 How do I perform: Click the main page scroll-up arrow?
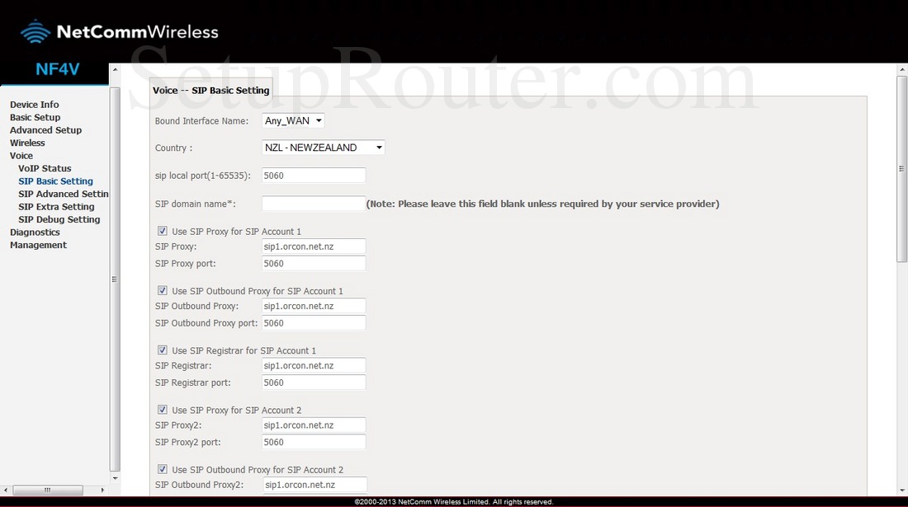(x=901, y=71)
